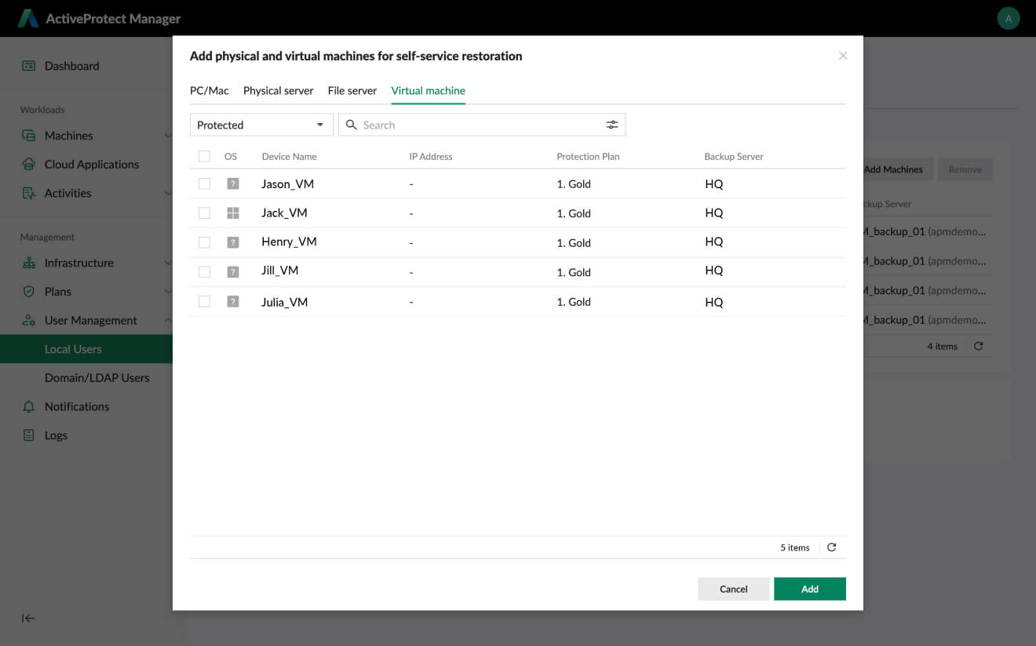Viewport: 1036px width, 646px height.
Task: Collapse the User Management section
Action: [x=167, y=320]
